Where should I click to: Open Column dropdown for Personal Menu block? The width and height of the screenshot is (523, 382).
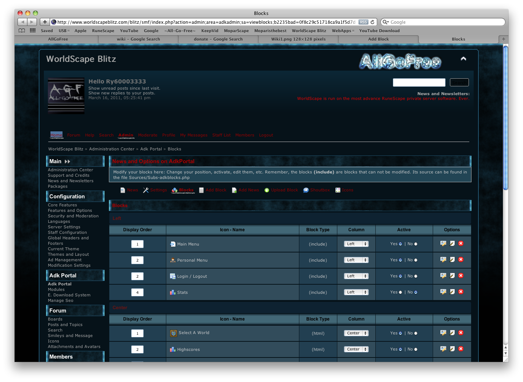(356, 260)
